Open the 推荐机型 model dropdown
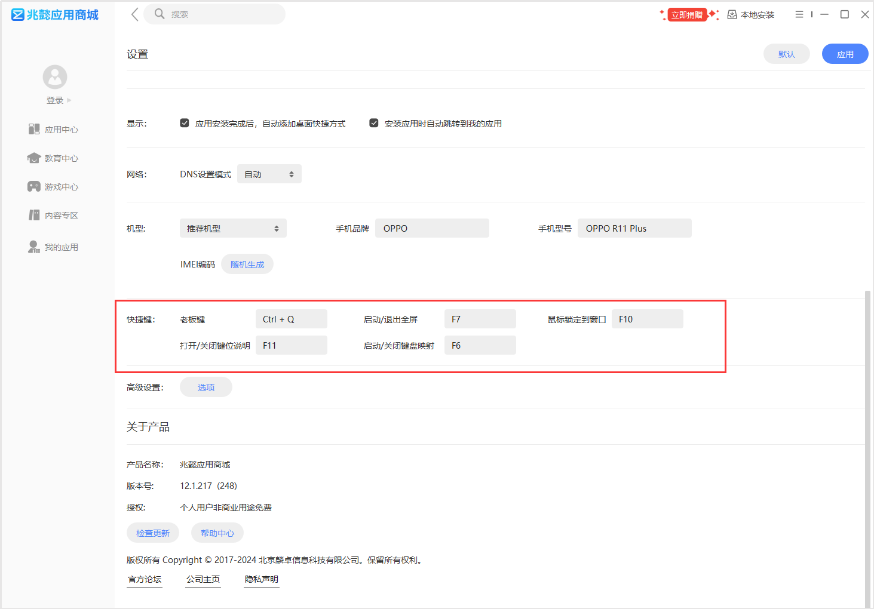 pos(233,229)
